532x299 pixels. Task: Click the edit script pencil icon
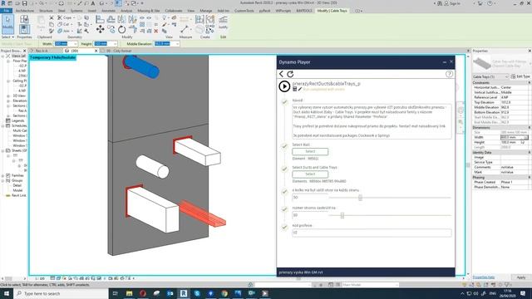300,89
